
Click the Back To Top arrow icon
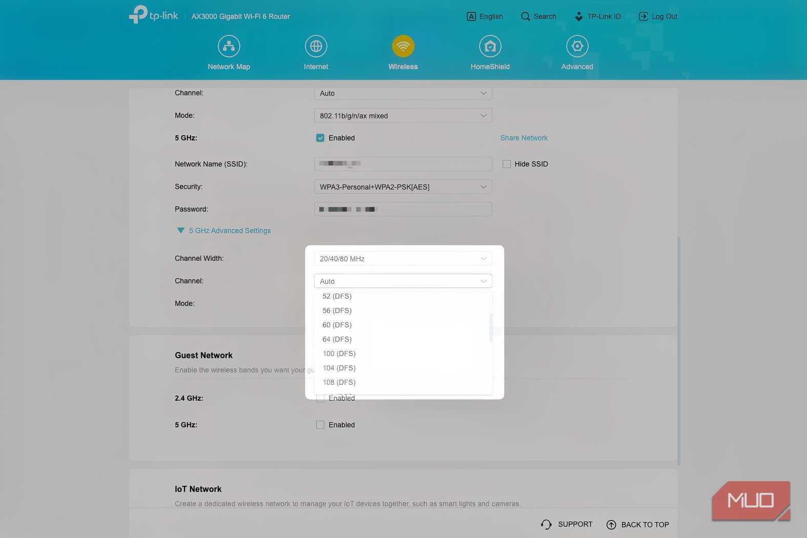coord(611,525)
